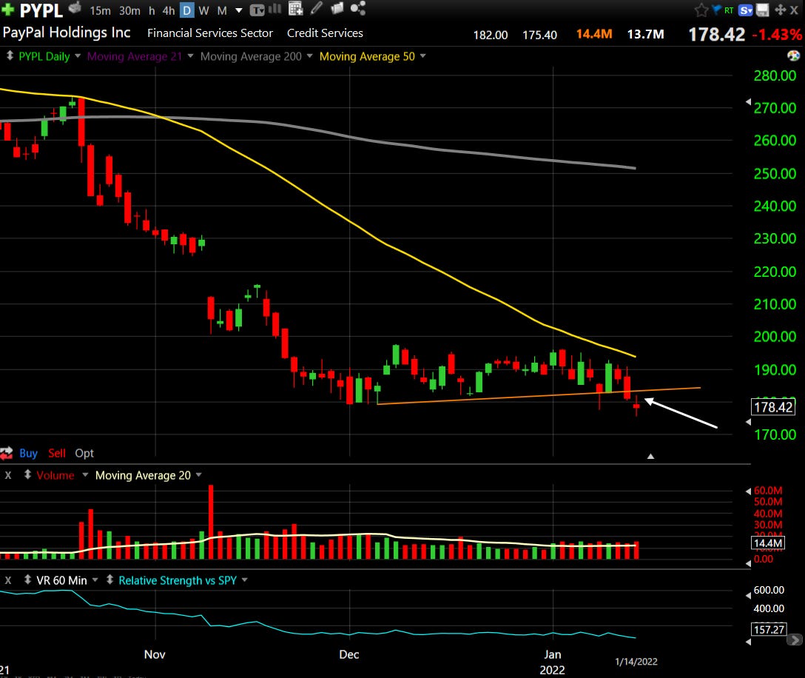Click the Volume pane reorder arrows icon

pyautogui.click(x=27, y=474)
